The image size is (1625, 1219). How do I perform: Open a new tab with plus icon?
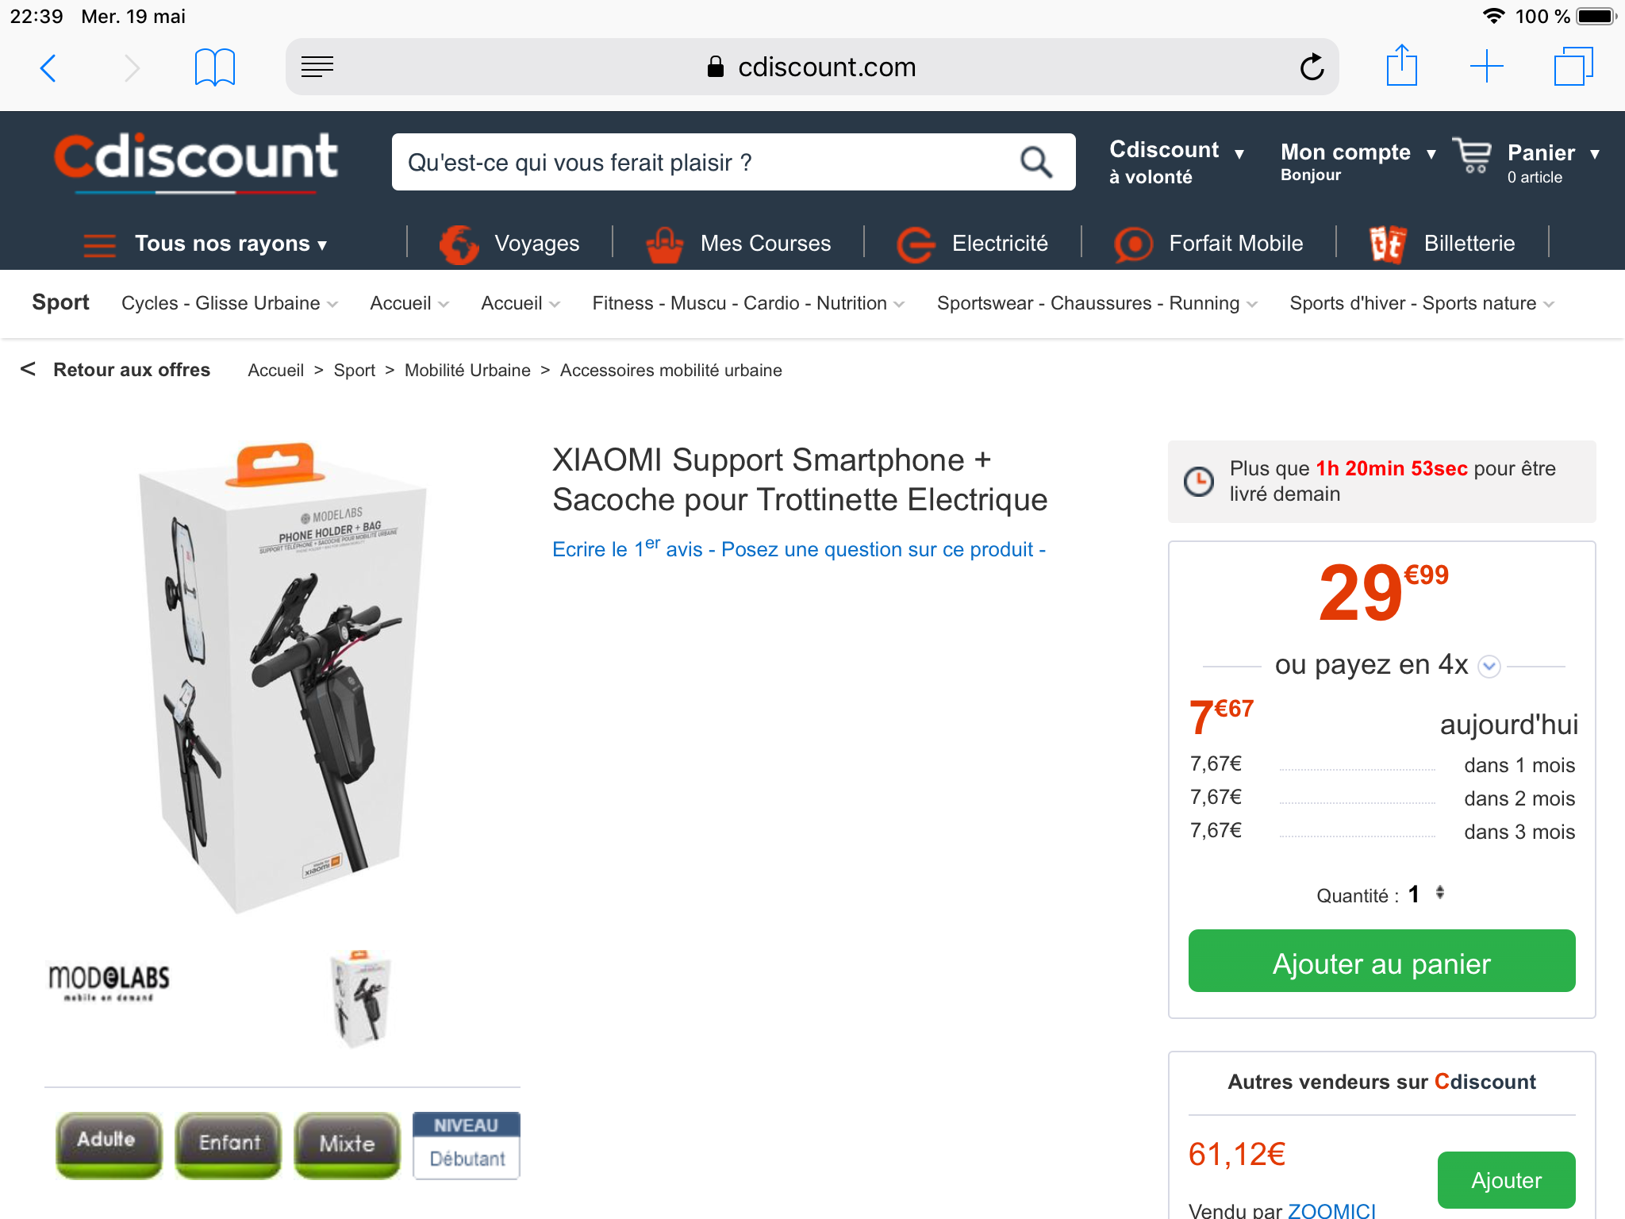(1486, 67)
